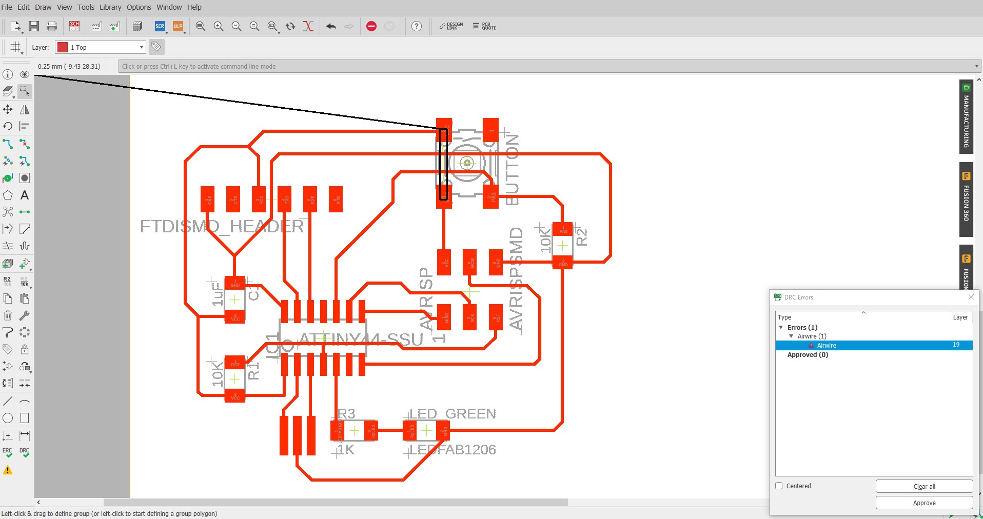Stop the current command with red stop icon
The image size is (983, 519).
pos(371,26)
